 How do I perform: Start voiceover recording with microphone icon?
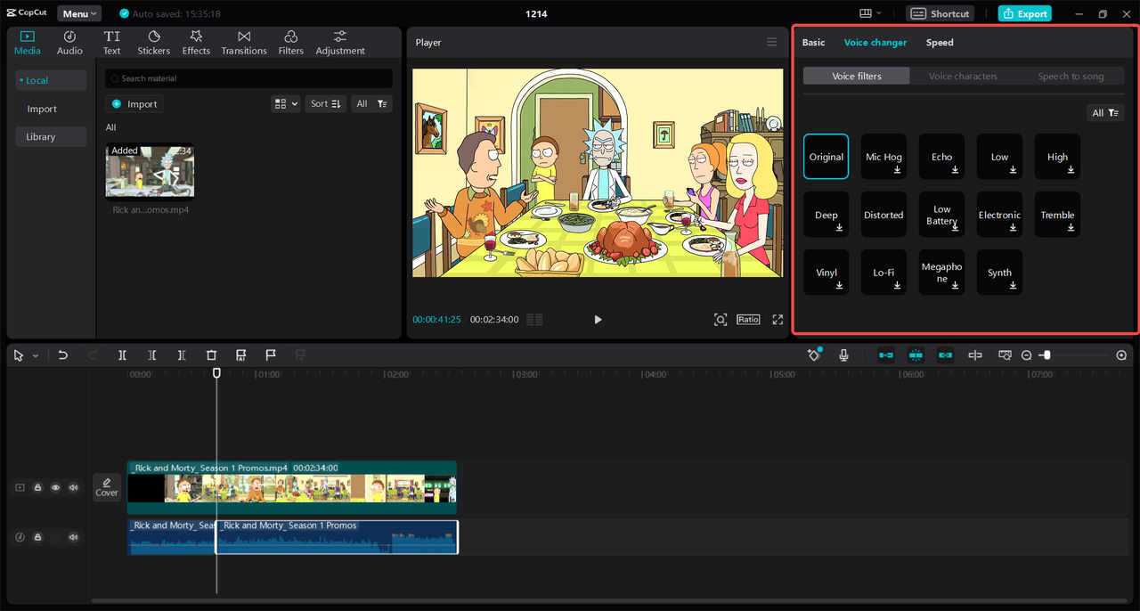[843, 355]
